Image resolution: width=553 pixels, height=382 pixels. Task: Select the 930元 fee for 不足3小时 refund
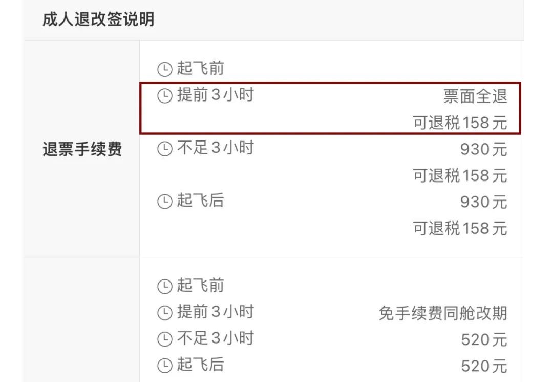tap(483, 149)
